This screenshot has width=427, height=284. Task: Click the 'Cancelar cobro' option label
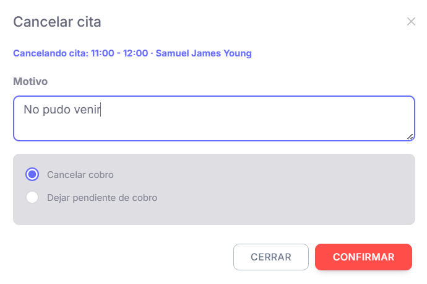(x=80, y=175)
